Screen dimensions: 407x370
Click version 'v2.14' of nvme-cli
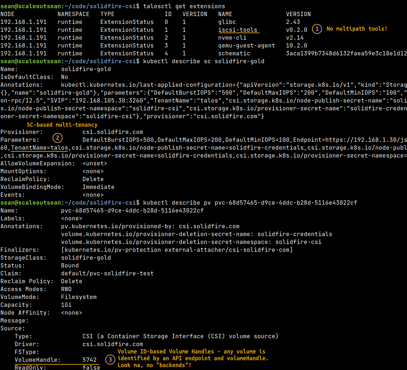click(295, 37)
